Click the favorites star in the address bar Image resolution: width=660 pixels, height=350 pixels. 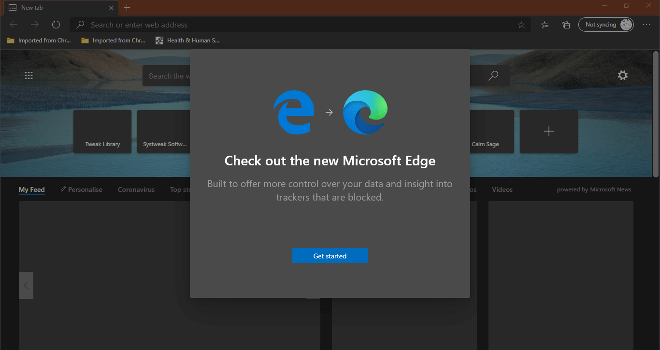tap(521, 25)
